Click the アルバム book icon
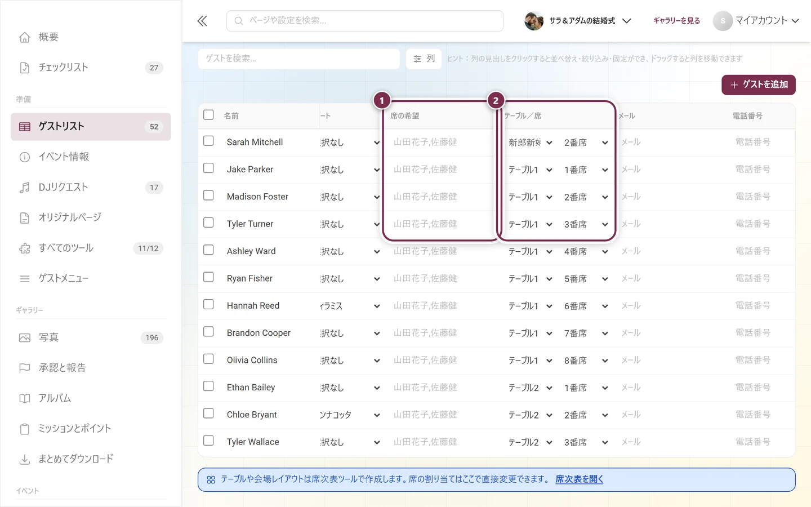 point(25,399)
